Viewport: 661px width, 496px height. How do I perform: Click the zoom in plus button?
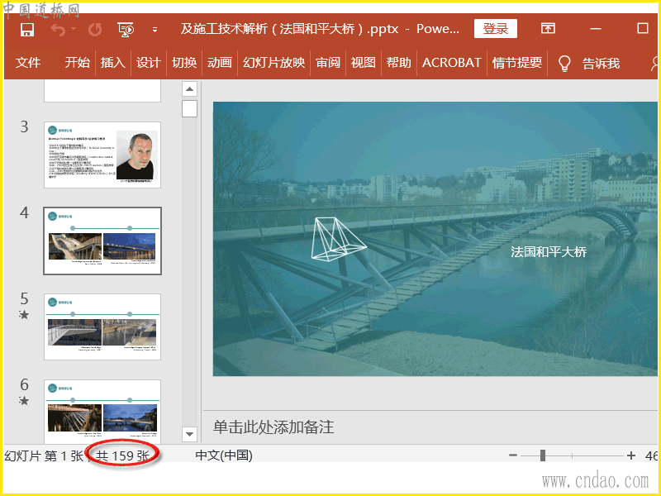pos(631,455)
